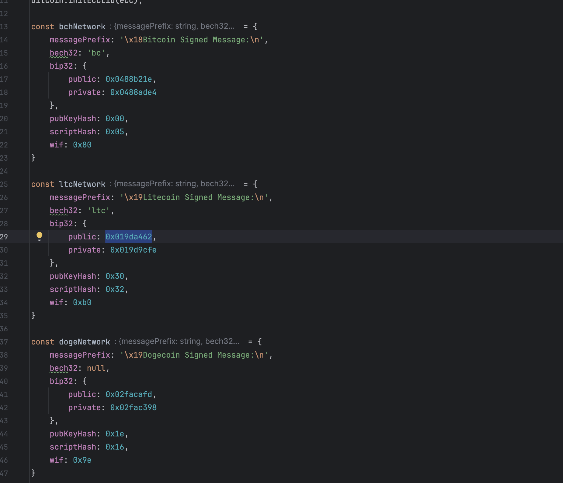Click the 'bc' bech32 string value
This screenshot has height=483, width=563.
point(96,53)
